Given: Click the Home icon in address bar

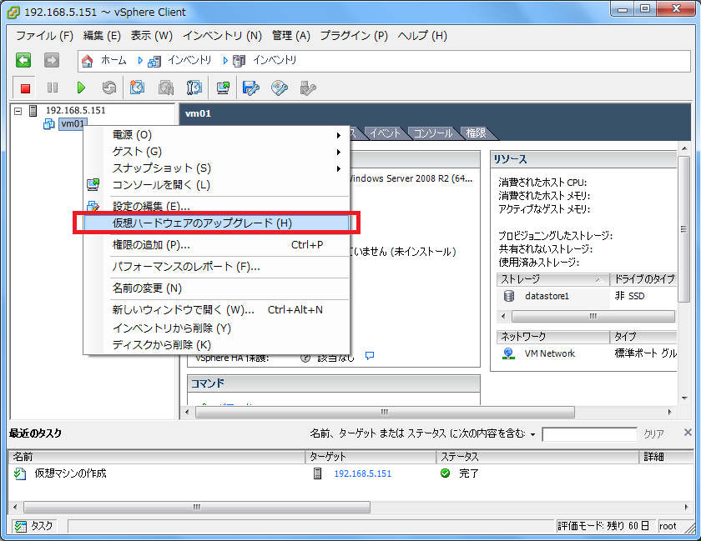Looking at the screenshot, I should pyautogui.click(x=88, y=61).
